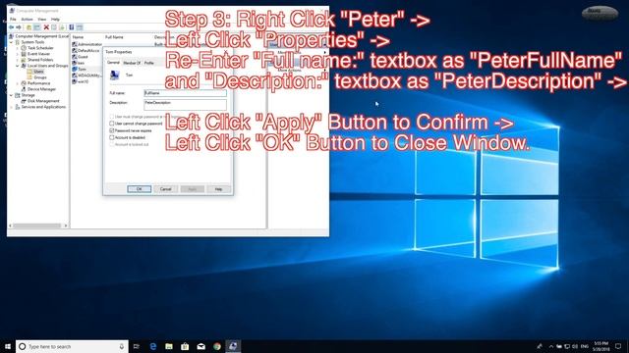629x353 pixels.
Task: Launch Microsoft Edge from the taskbar
Action: (153, 346)
